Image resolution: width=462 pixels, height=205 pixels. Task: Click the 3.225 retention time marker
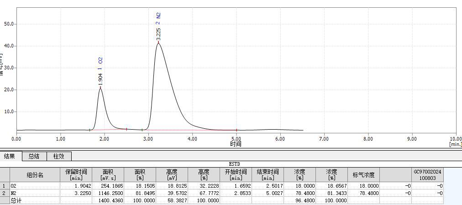coord(158,34)
